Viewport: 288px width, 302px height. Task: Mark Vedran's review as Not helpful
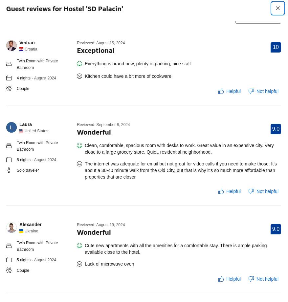[x=263, y=91]
